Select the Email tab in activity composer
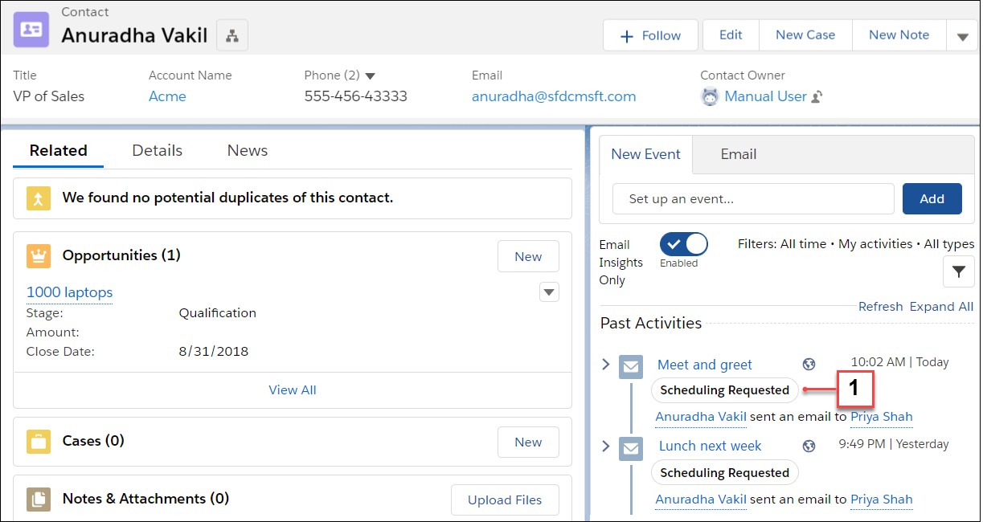This screenshot has height=522, width=983. click(x=738, y=154)
